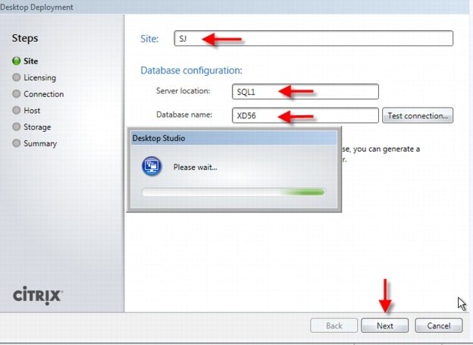Click the grey Host step indicator
This screenshot has height=345, width=473.
click(16, 110)
